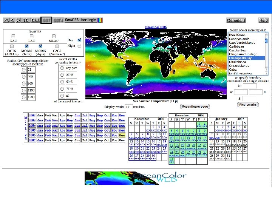272x204 pixels.
Task: Select Cuba in the regions list
Action: click(246, 70)
